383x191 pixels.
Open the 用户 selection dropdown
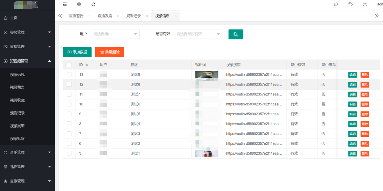115,34
